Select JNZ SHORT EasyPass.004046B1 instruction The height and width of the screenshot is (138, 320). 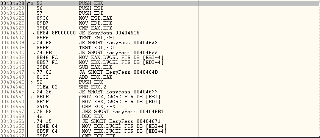123,112
